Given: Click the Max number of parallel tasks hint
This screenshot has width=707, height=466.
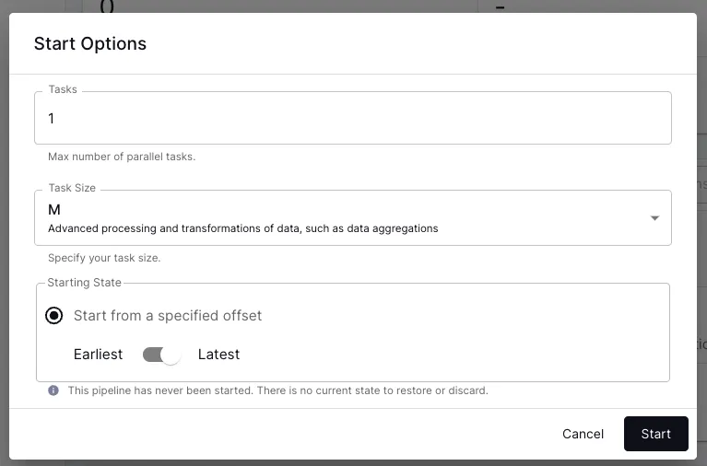Looking at the screenshot, I should tap(122, 157).
